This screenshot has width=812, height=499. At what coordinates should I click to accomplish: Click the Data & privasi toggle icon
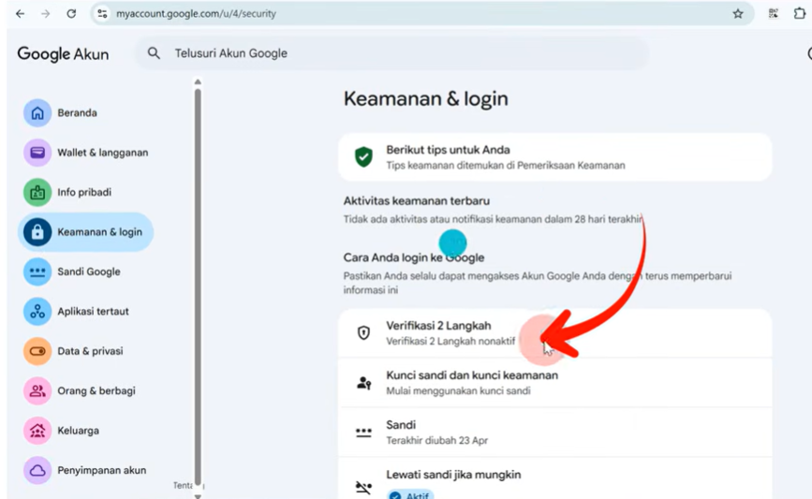(37, 351)
